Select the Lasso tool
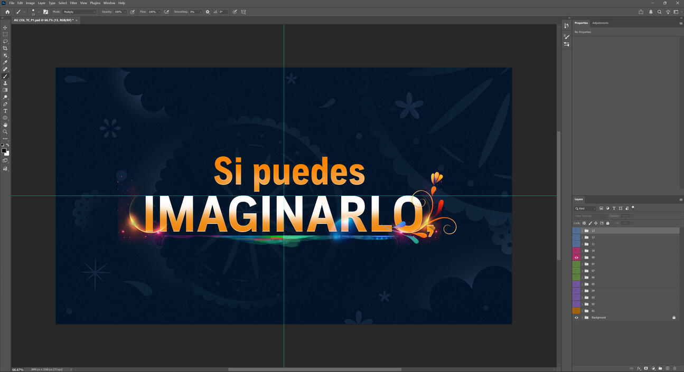The height and width of the screenshot is (372, 684). click(x=5, y=41)
